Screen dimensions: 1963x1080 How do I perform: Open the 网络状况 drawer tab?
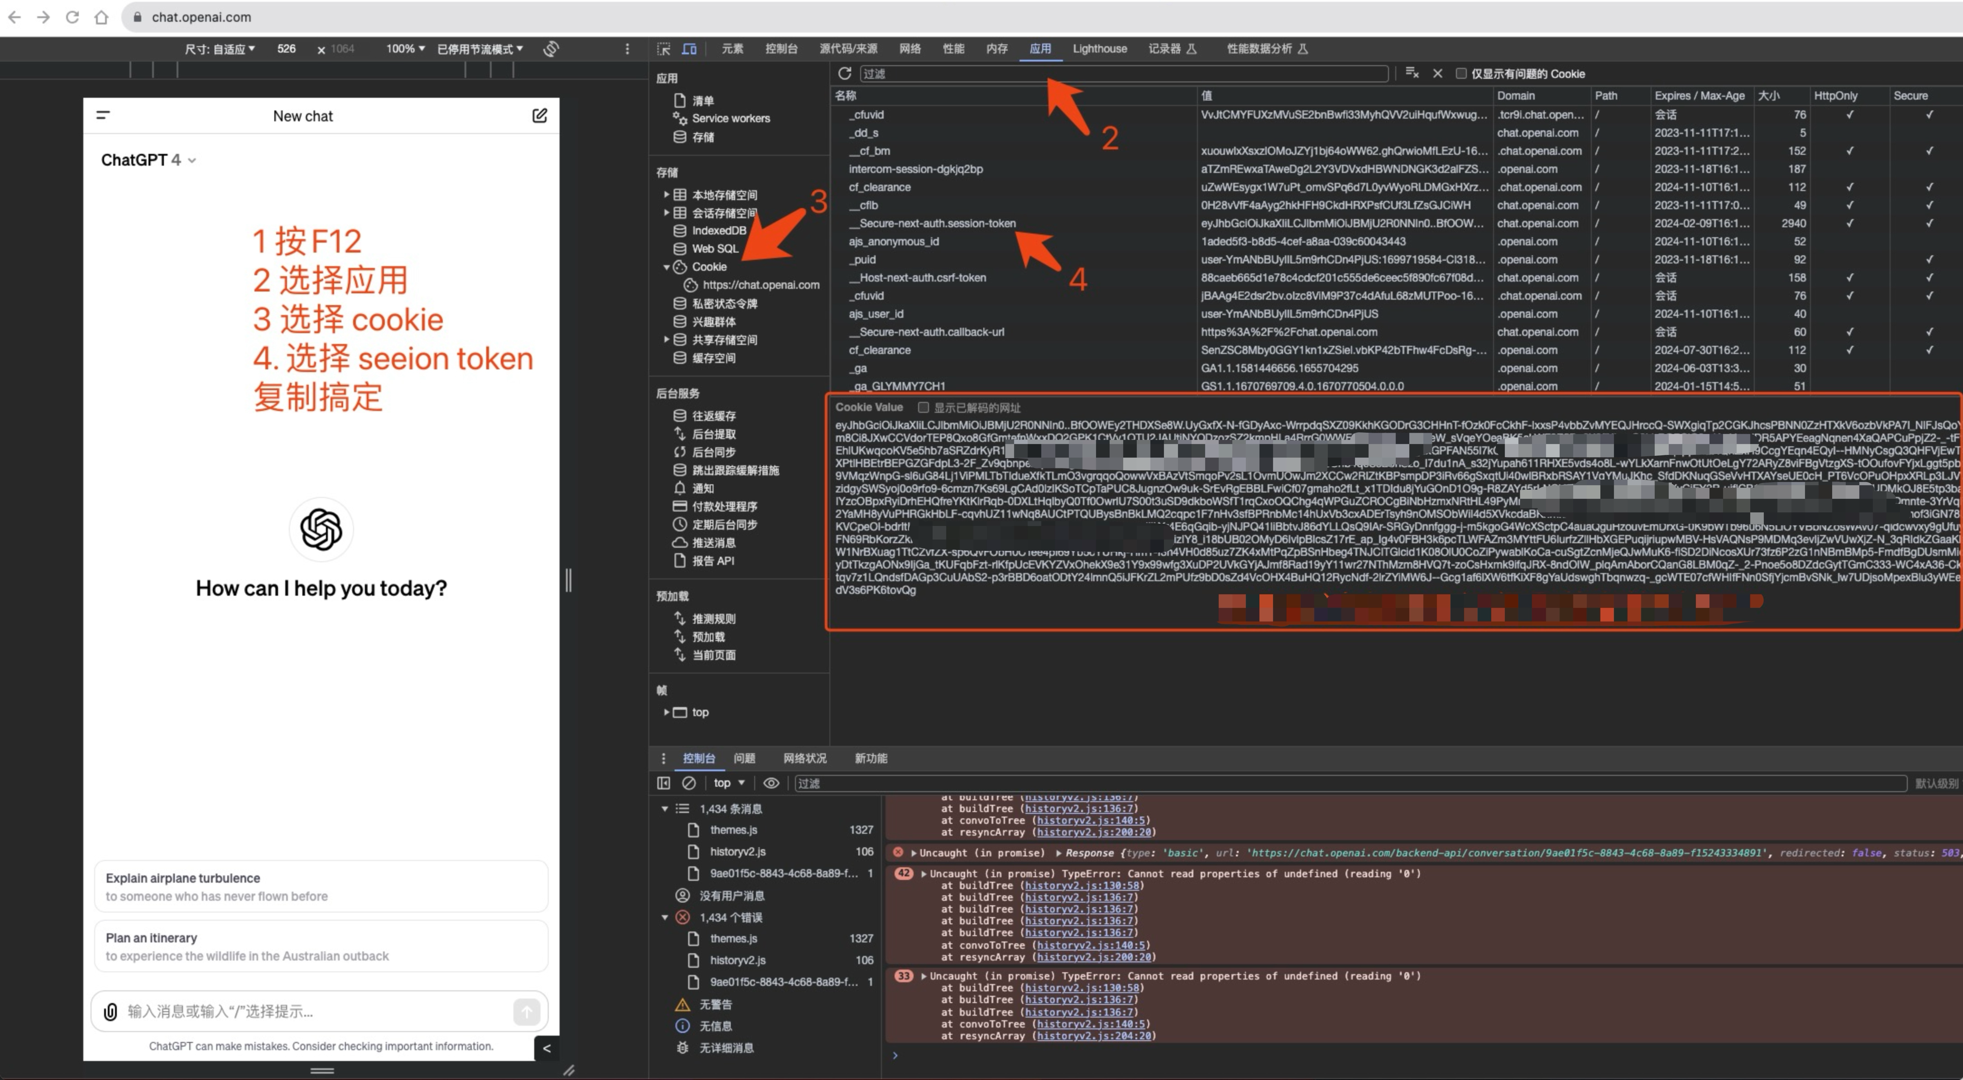(804, 759)
